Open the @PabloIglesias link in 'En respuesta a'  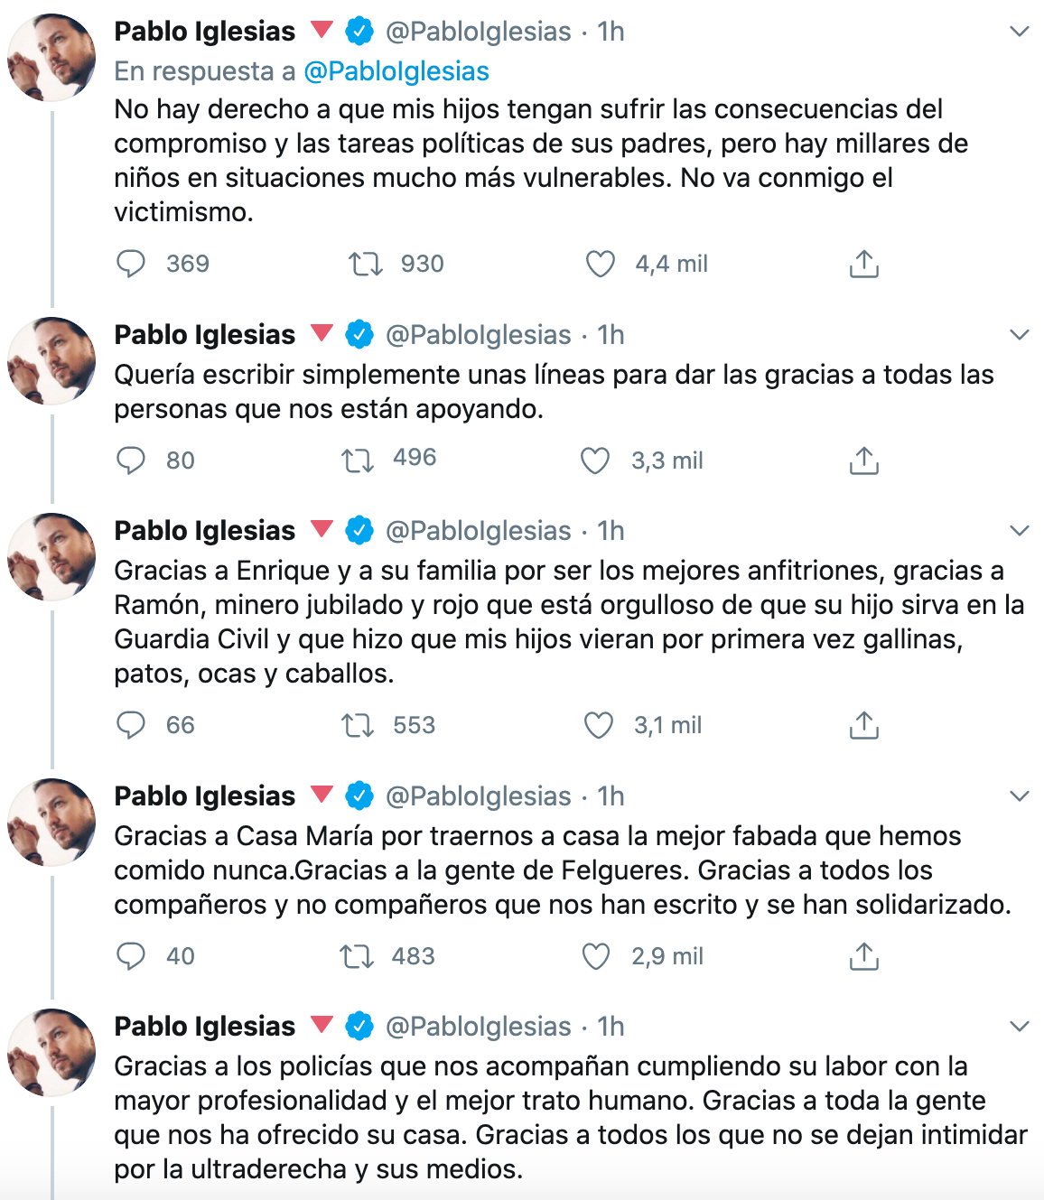[396, 71]
